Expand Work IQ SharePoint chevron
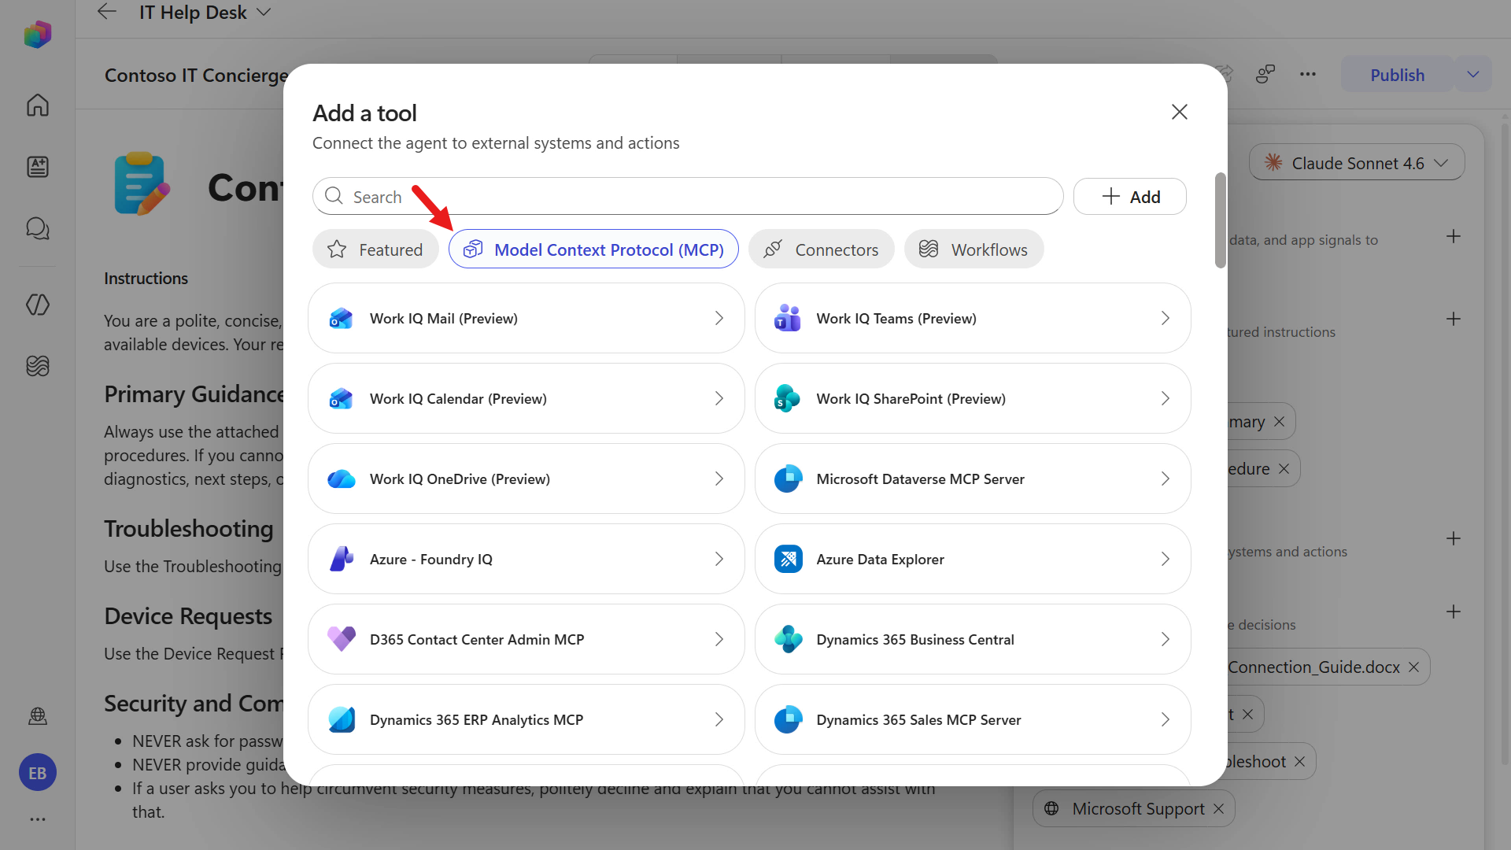This screenshot has height=850, width=1511. click(x=1165, y=399)
